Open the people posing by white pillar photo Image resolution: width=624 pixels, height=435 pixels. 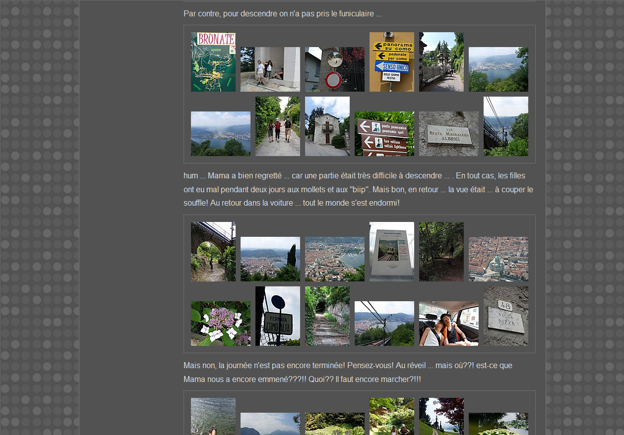pos(270,69)
